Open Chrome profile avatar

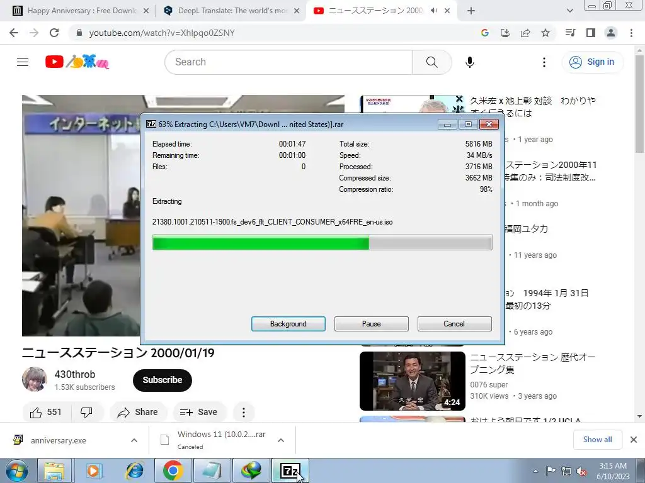point(611,33)
